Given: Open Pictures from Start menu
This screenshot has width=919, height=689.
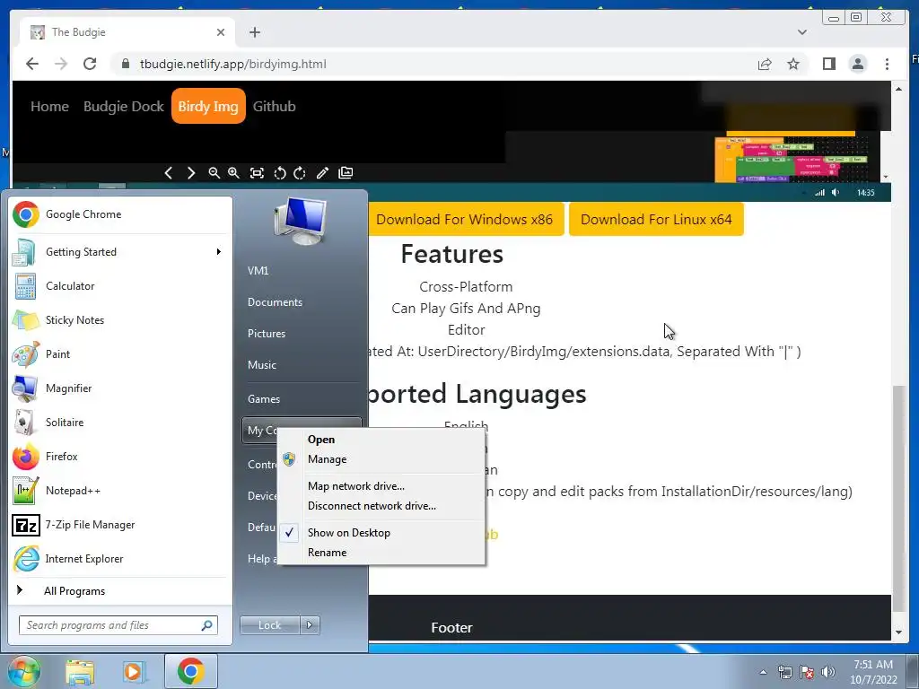Looking at the screenshot, I should pos(302,334).
